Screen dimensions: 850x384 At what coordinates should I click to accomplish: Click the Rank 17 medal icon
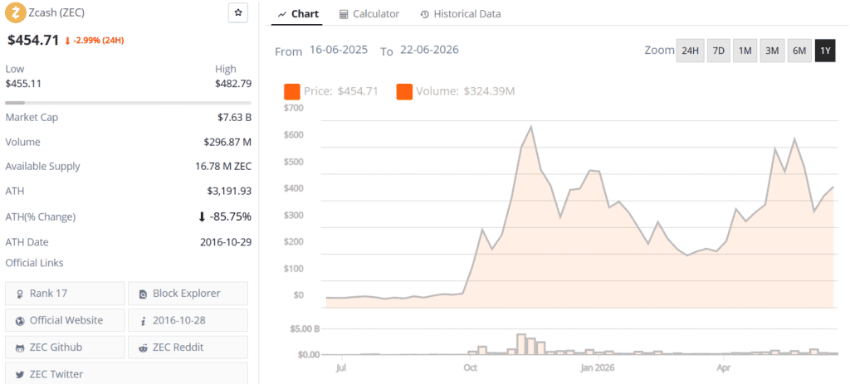pyautogui.click(x=20, y=294)
